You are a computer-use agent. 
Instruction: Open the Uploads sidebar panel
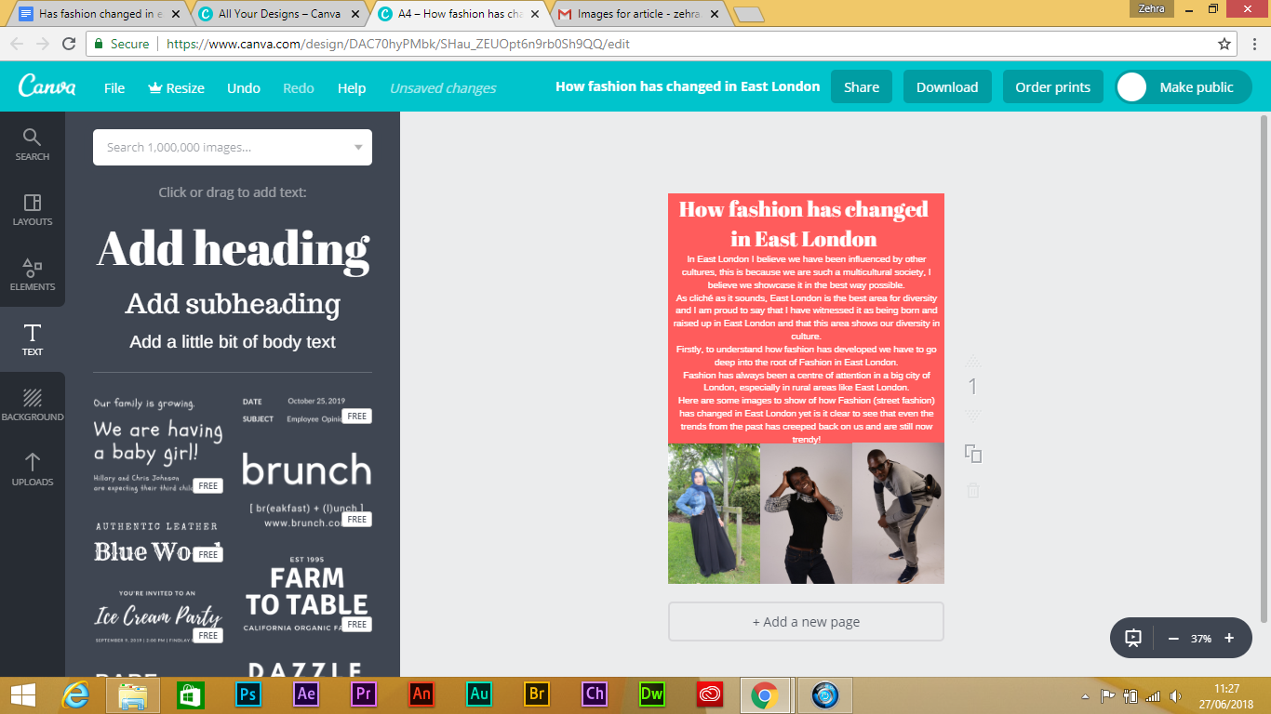33,469
